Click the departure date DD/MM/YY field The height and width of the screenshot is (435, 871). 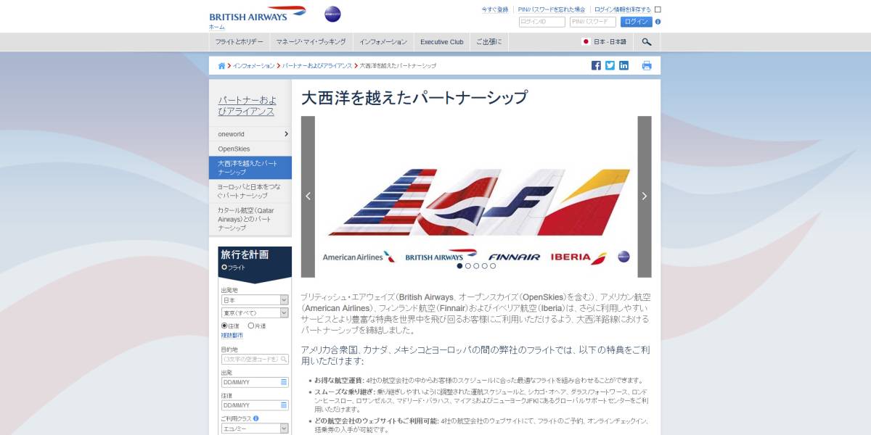pyautogui.click(x=255, y=382)
